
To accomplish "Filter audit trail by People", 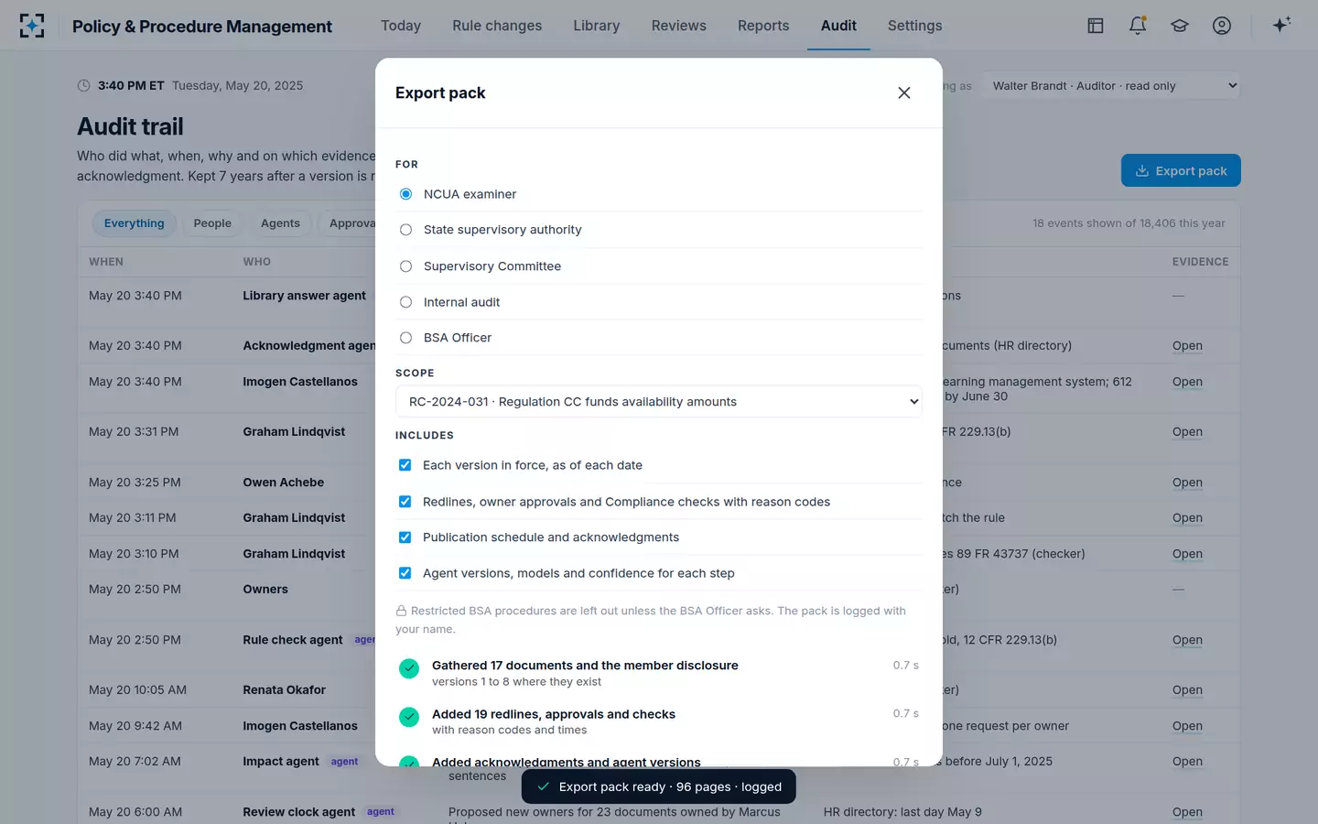I will coord(212,223).
